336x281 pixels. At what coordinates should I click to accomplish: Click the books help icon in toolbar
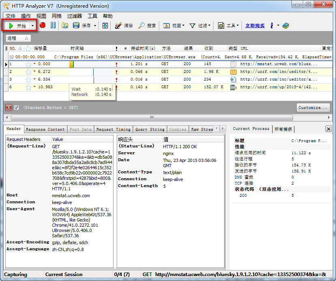[286, 26]
